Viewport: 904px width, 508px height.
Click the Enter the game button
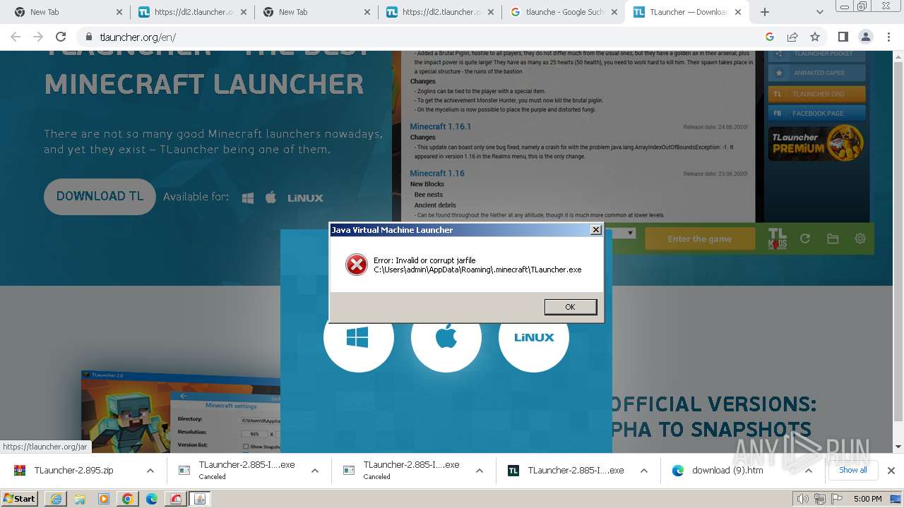click(700, 239)
